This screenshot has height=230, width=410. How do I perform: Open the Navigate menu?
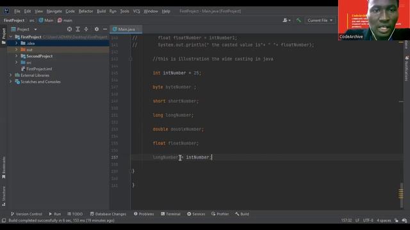(x=54, y=11)
